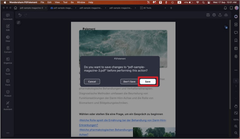Open the Window menu

coord(81,2)
